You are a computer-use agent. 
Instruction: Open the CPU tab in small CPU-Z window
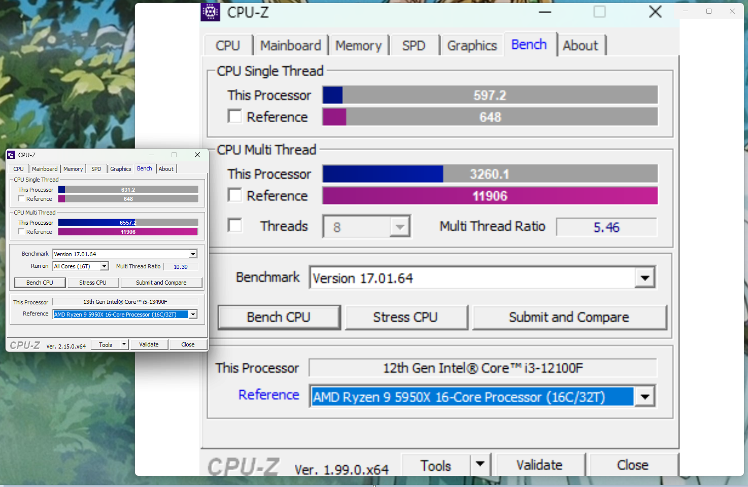(x=19, y=169)
